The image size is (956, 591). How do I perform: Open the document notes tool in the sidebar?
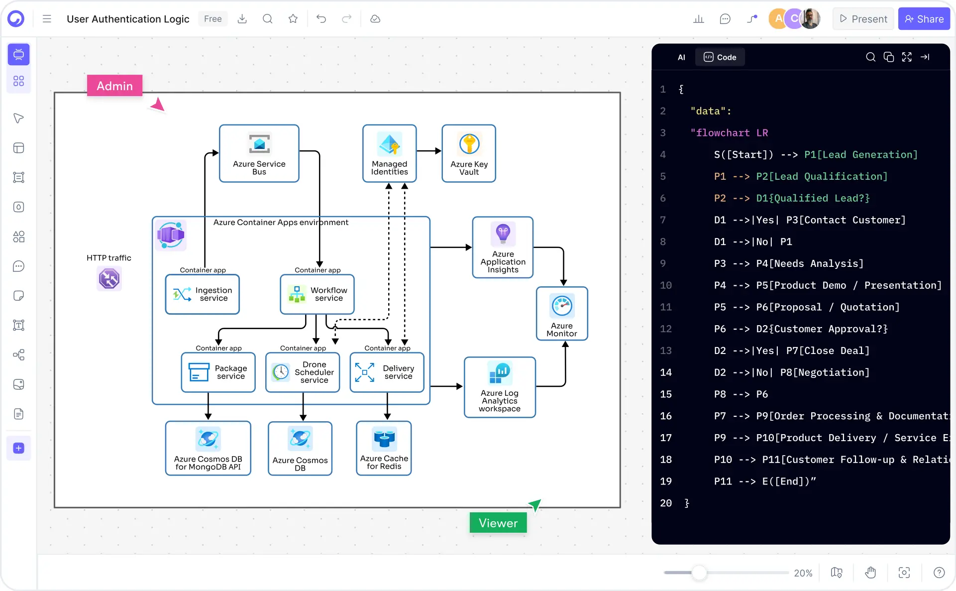(18, 414)
